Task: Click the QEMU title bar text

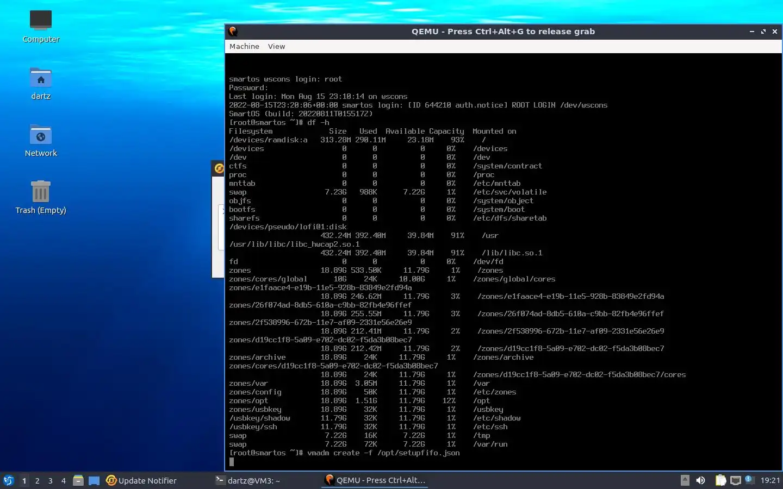Action: pyautogui.click(x=503, y=32)
